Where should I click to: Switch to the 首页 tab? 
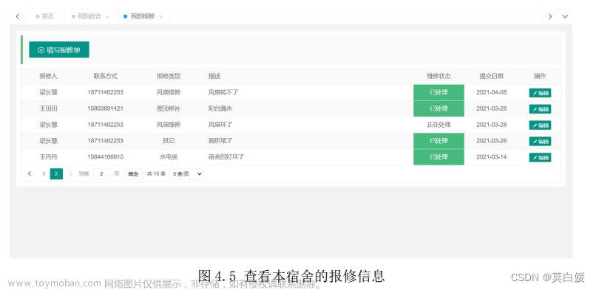click(x=45, y=17)
